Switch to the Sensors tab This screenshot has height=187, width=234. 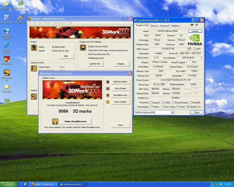pos(154,26)
